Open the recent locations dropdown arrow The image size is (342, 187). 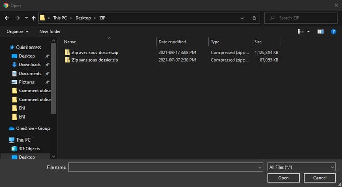pos(26,18)
